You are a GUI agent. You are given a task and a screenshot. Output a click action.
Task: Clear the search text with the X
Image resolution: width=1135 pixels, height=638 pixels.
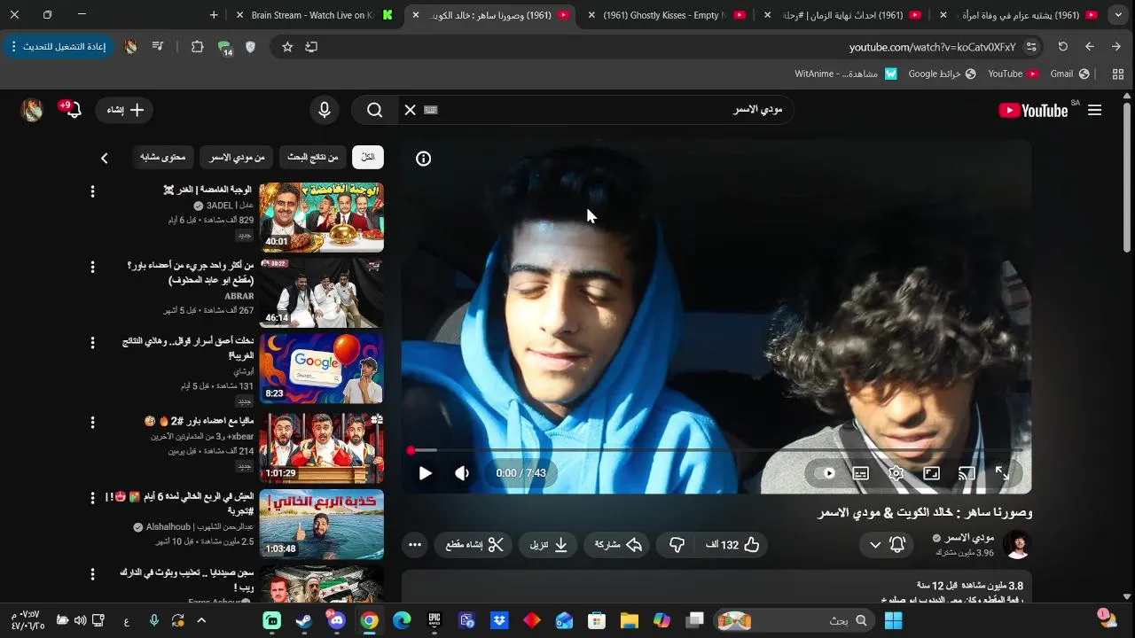410,110
